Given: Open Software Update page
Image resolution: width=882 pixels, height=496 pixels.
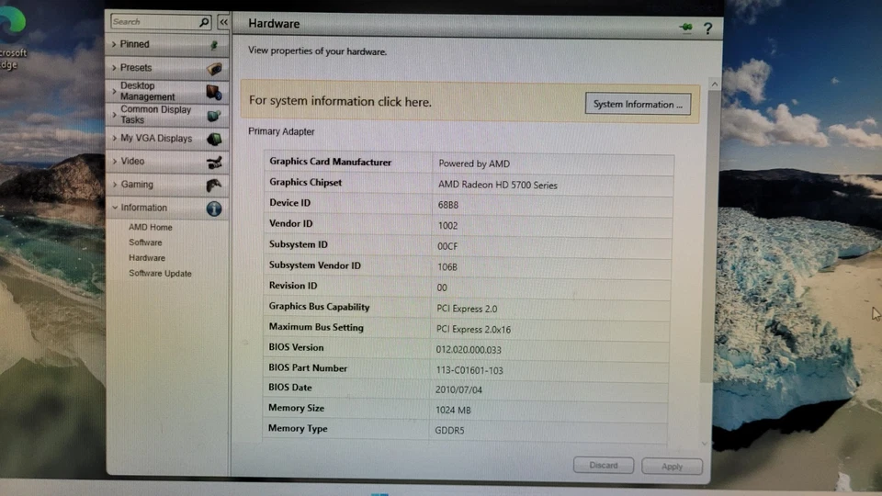Looking at the screenshot, I should (160, 274).
